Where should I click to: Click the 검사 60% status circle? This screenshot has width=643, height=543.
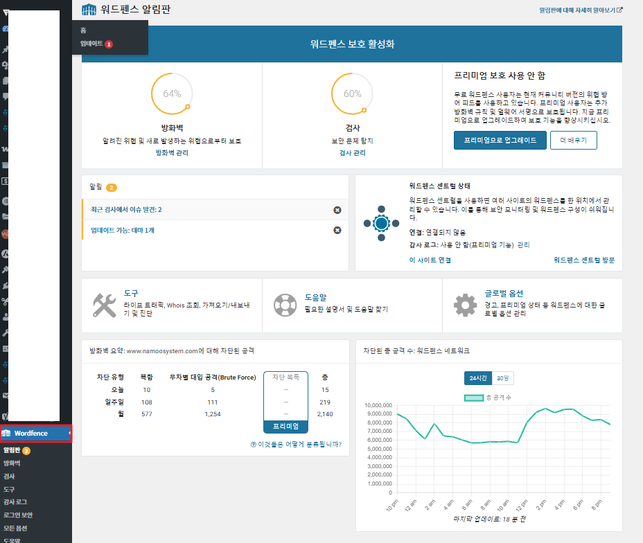tap(352, 94)
